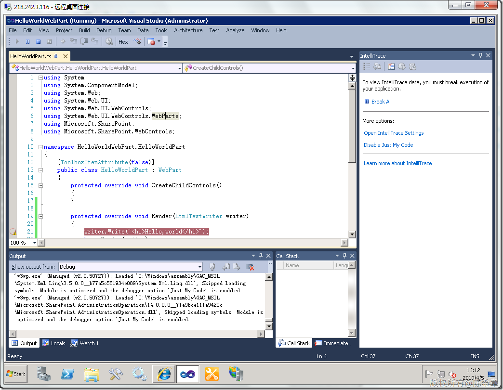Click the IntelliTrace clock toolbar icon
The width and height of the screenshot is (503, 390).
(109, 42)
